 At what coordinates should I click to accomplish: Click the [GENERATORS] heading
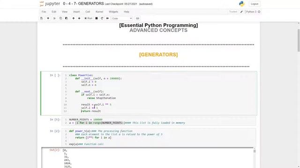click(x=158, y=55)
